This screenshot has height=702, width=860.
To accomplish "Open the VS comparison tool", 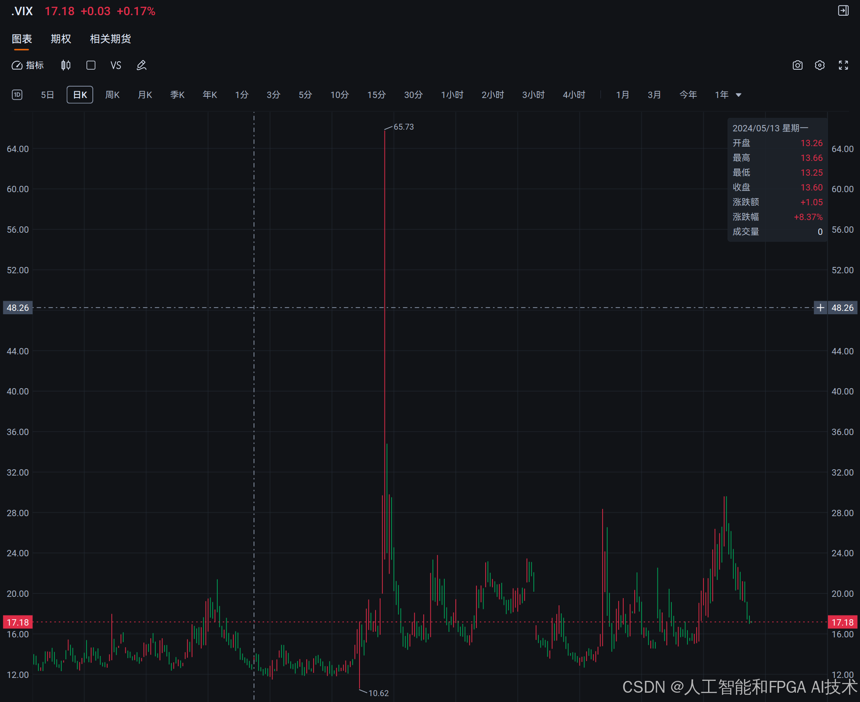I will pos(116,65).
